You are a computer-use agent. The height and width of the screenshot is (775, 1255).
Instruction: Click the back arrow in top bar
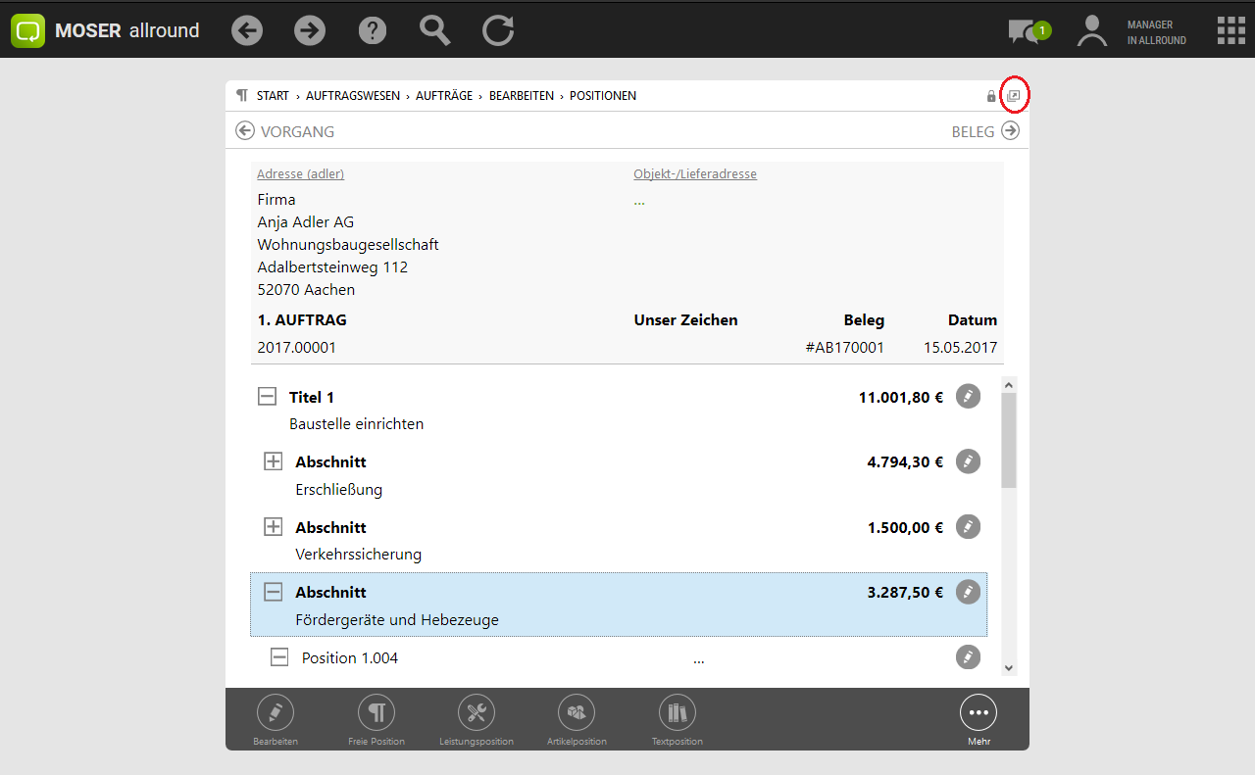coord(247,30)
